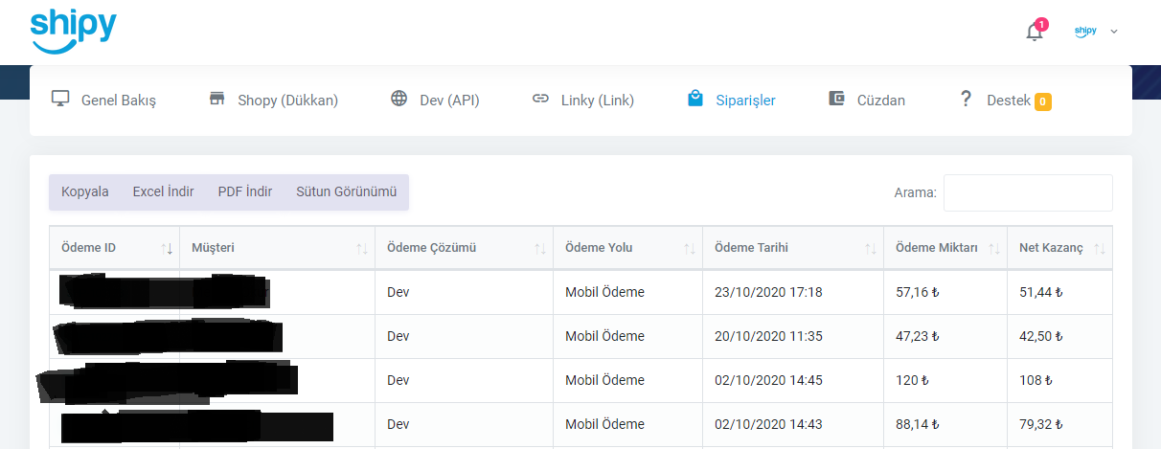Select the date 02/10/2020 14:45

click(x=768, y=380)
